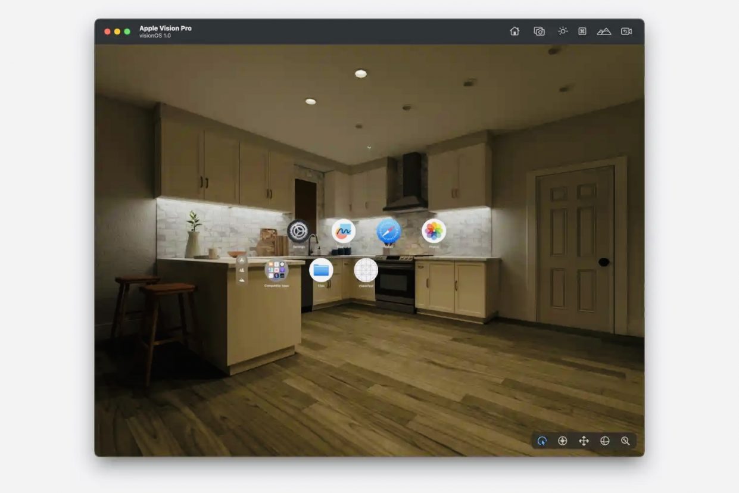Image resolution: width=739 pixels, height=493 pixels.
Task: Select the orbit camera sphere tool
Action: click(x=605, y=441)
